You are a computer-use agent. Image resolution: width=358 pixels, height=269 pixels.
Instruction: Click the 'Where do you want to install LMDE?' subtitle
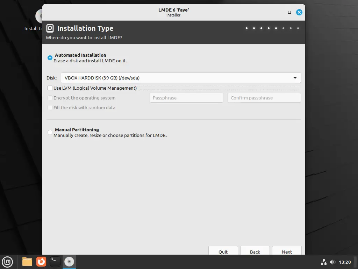point(84,37)
